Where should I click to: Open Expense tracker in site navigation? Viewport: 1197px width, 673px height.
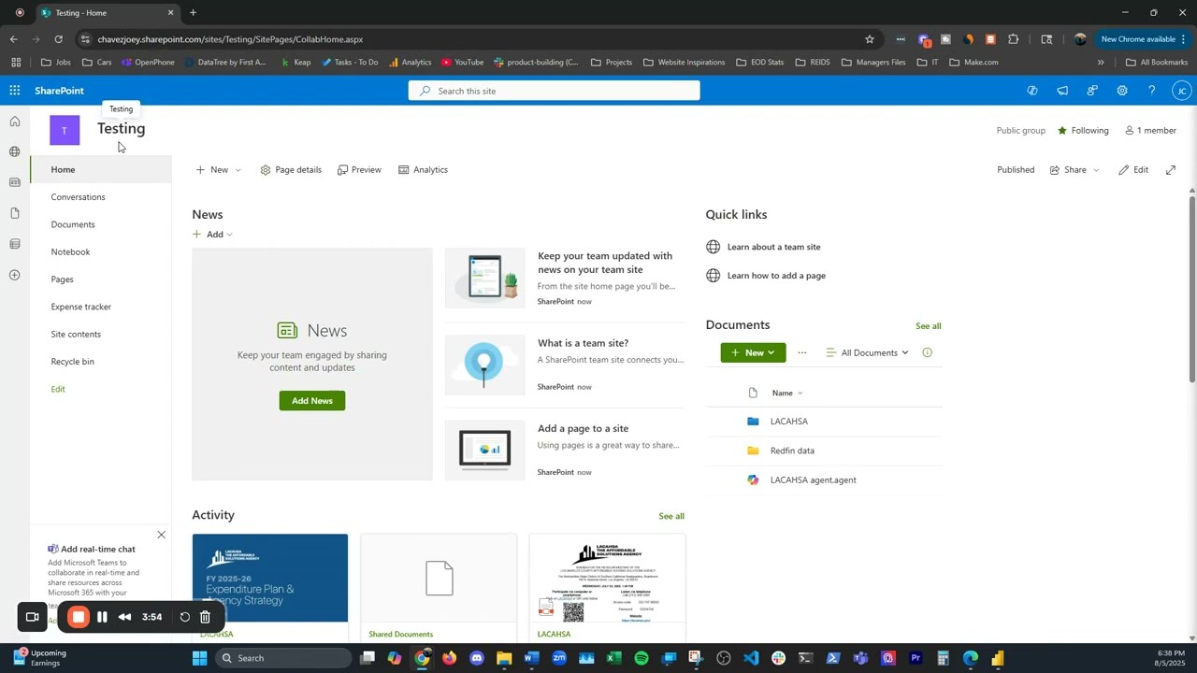pyautogui.click(x=101, y=307)
